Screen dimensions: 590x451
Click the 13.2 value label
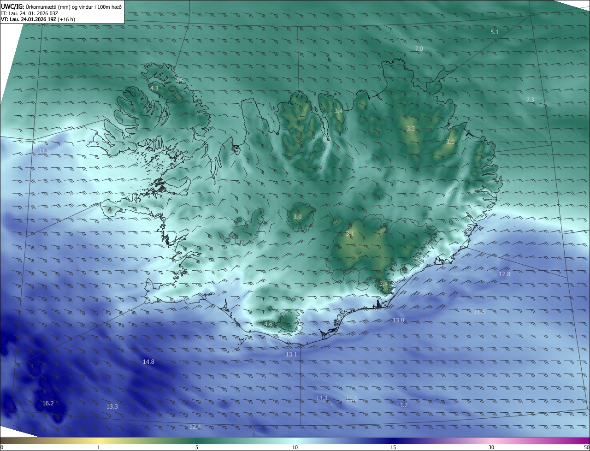pyautogui.click(x=402, y=405)
